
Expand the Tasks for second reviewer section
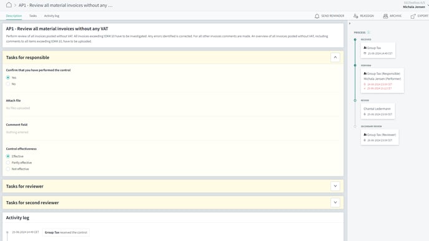(x=335, y=202)
